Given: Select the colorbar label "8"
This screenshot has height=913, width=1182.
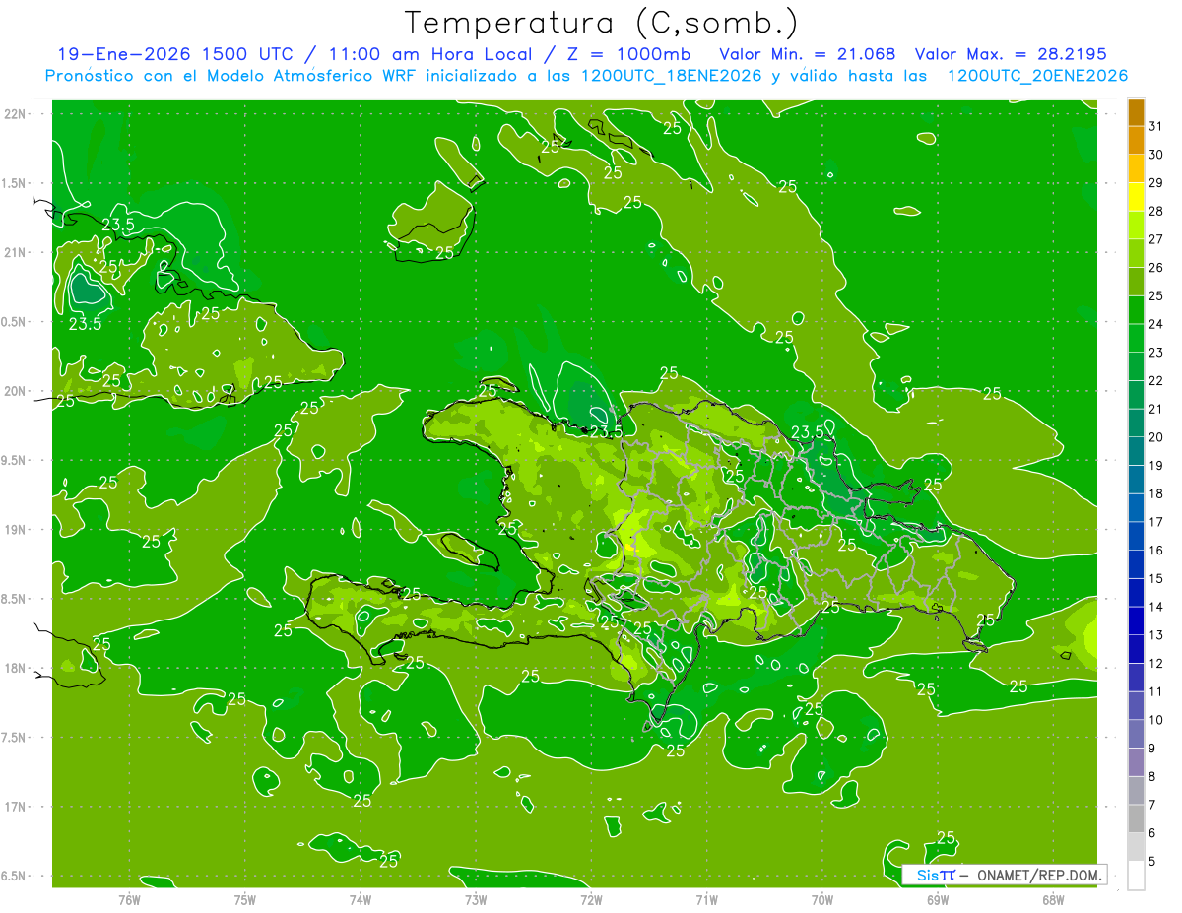Looking at the screenshot, I should coord(1152,777).
